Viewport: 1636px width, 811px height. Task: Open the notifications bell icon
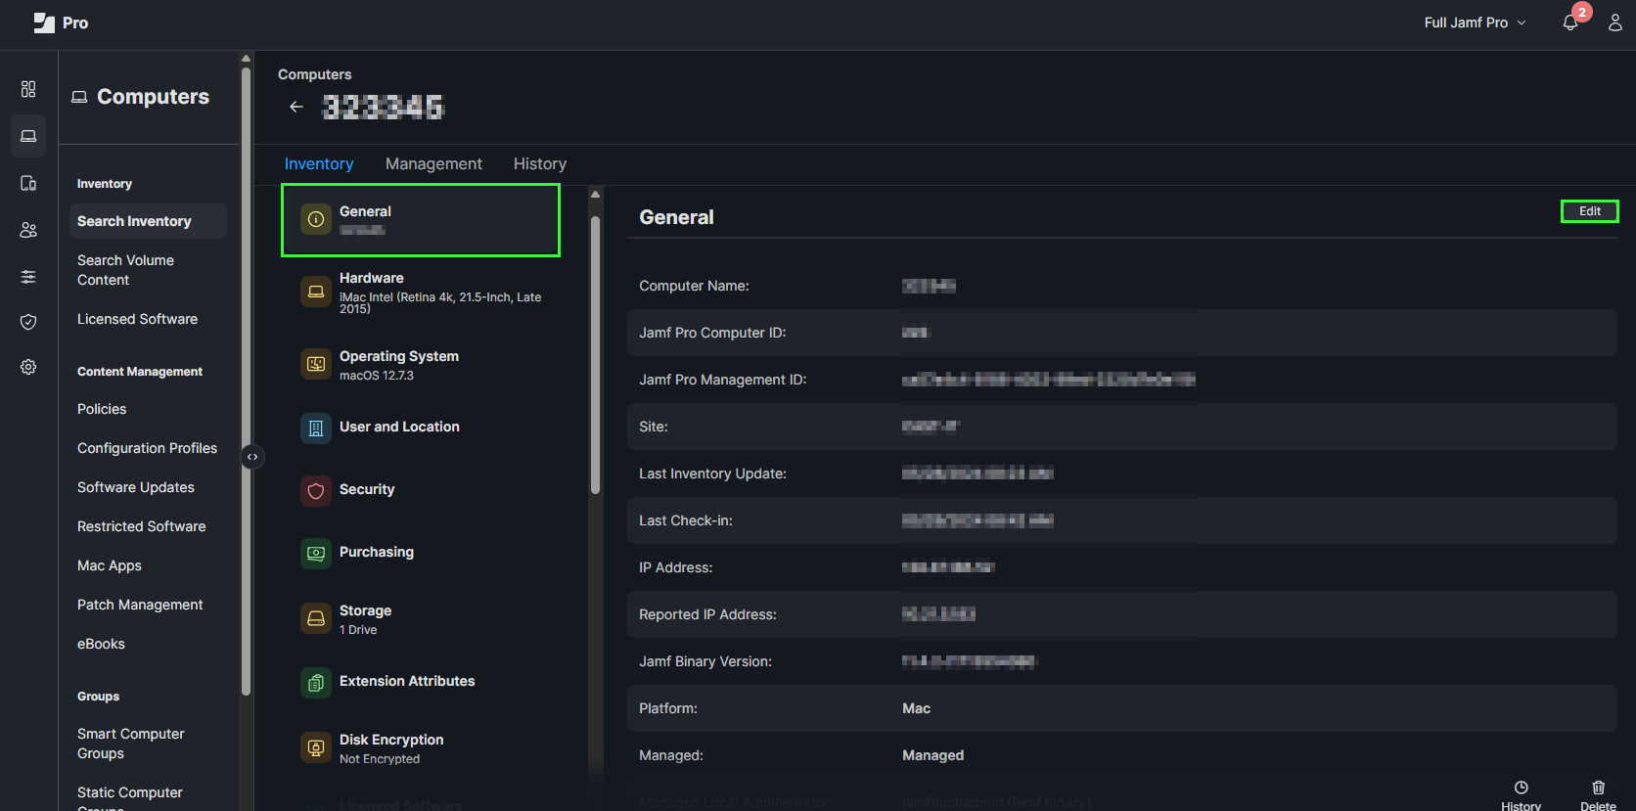click(1570, 23)
